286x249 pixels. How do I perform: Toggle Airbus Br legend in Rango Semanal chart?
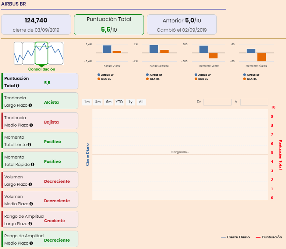pyautogui.click(x=154, y=75)
